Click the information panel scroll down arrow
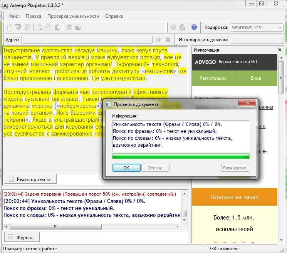287x253 pixels. 281,240
